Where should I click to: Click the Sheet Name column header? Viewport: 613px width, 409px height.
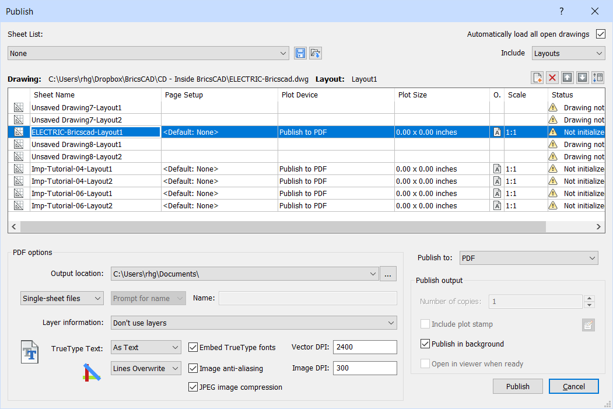click(96, 95)
